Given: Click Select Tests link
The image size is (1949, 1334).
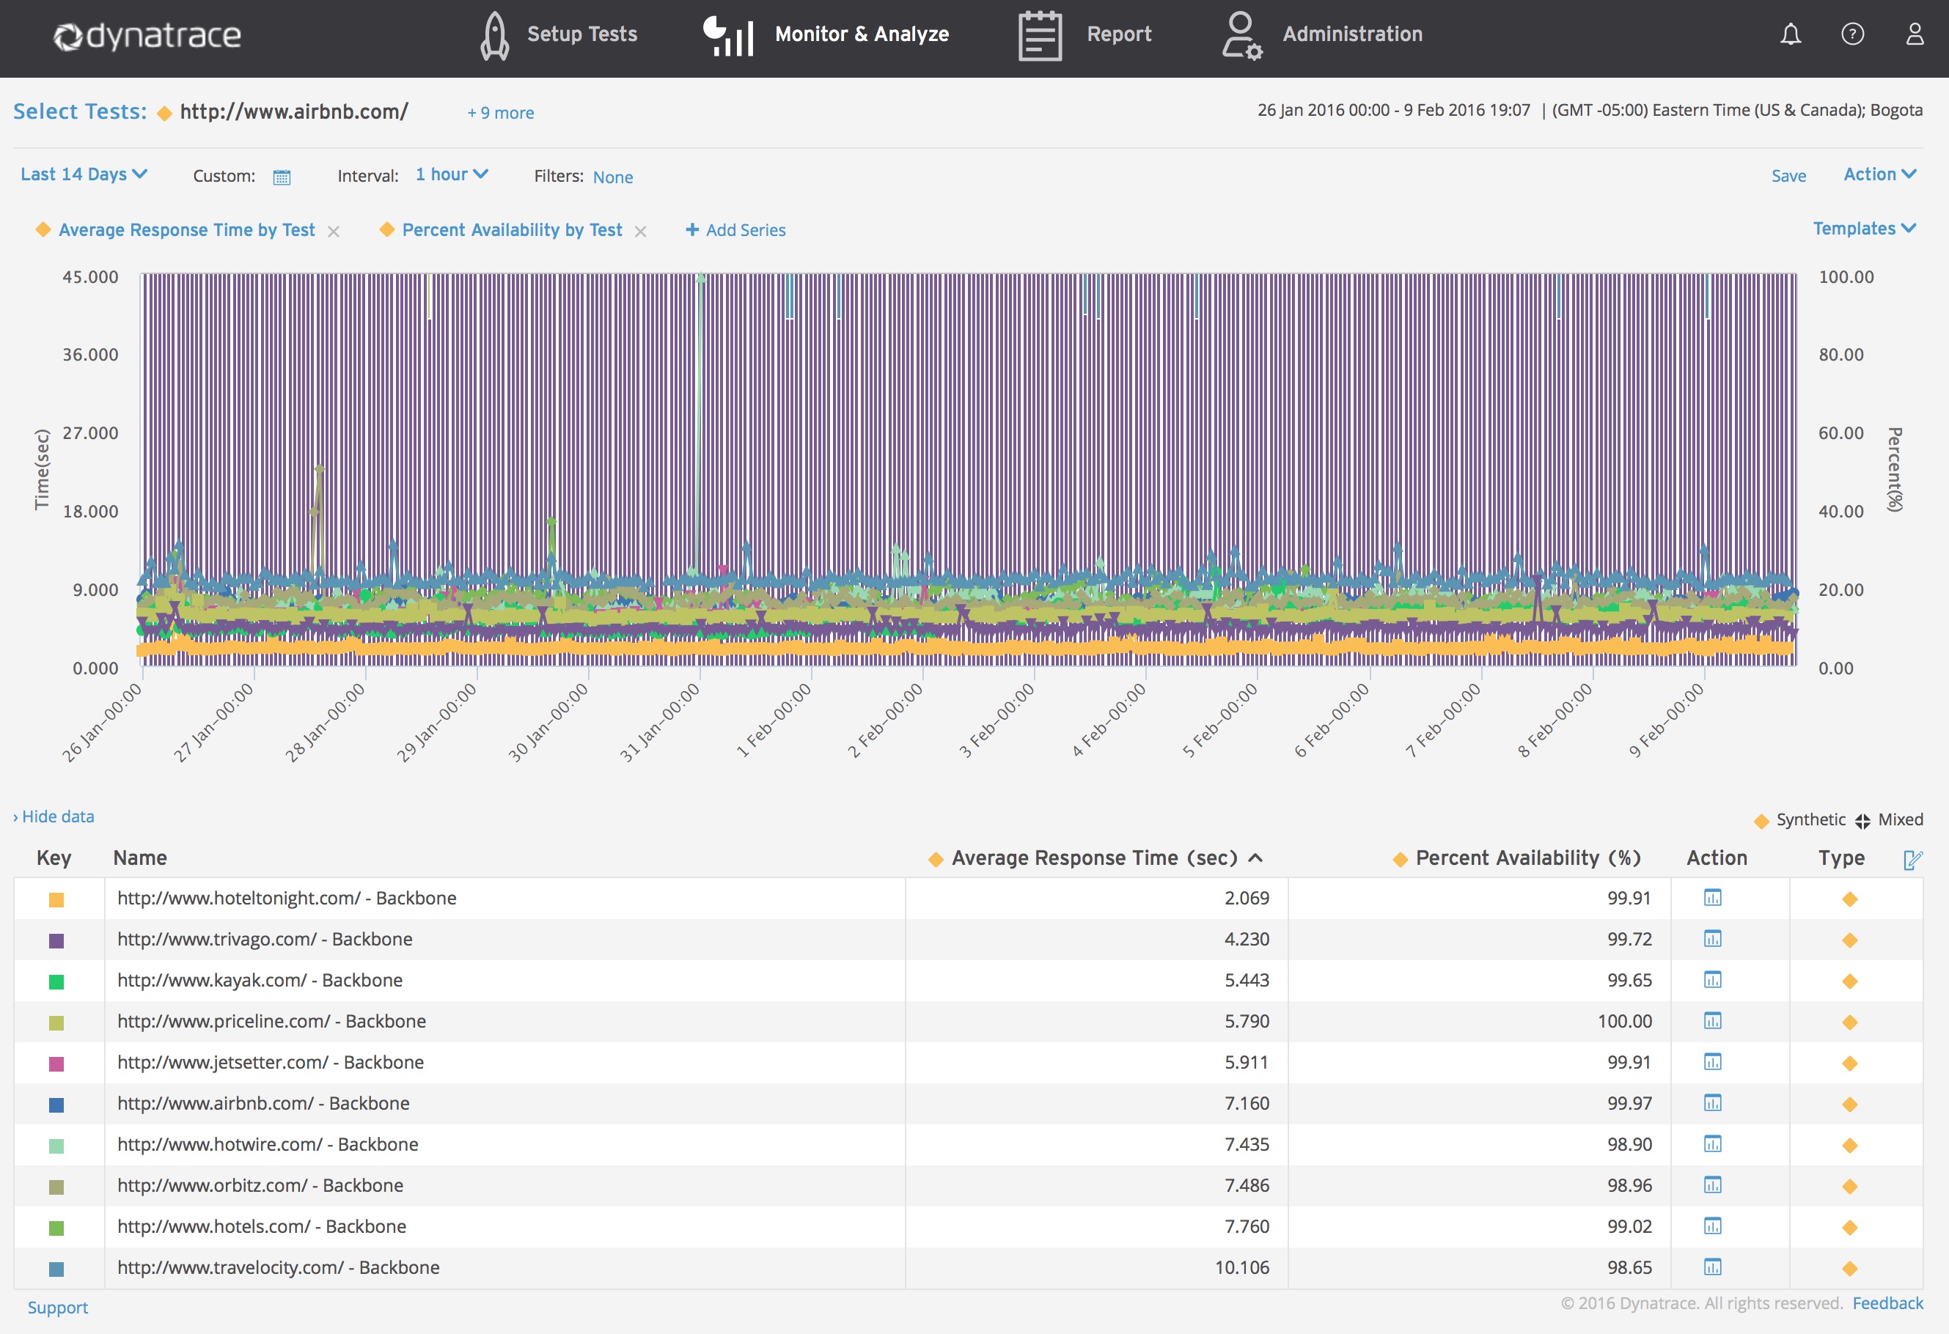Looking at the screenshot, I should point(80,111).
